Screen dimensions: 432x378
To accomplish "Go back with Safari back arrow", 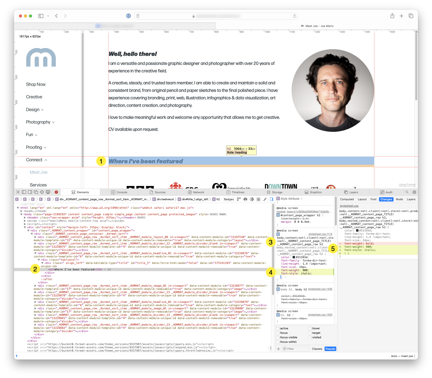I will 56,16.
